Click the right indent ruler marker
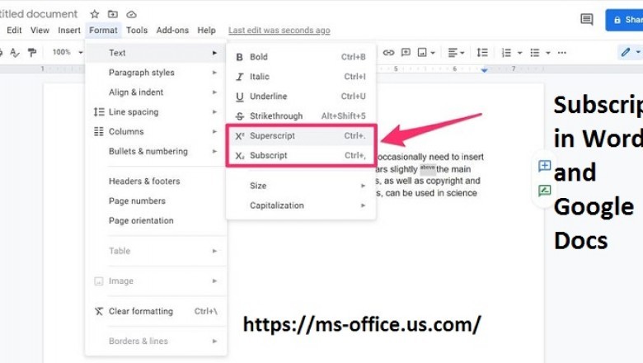This screenshot has width=643, height=363. tap(484, 70)
